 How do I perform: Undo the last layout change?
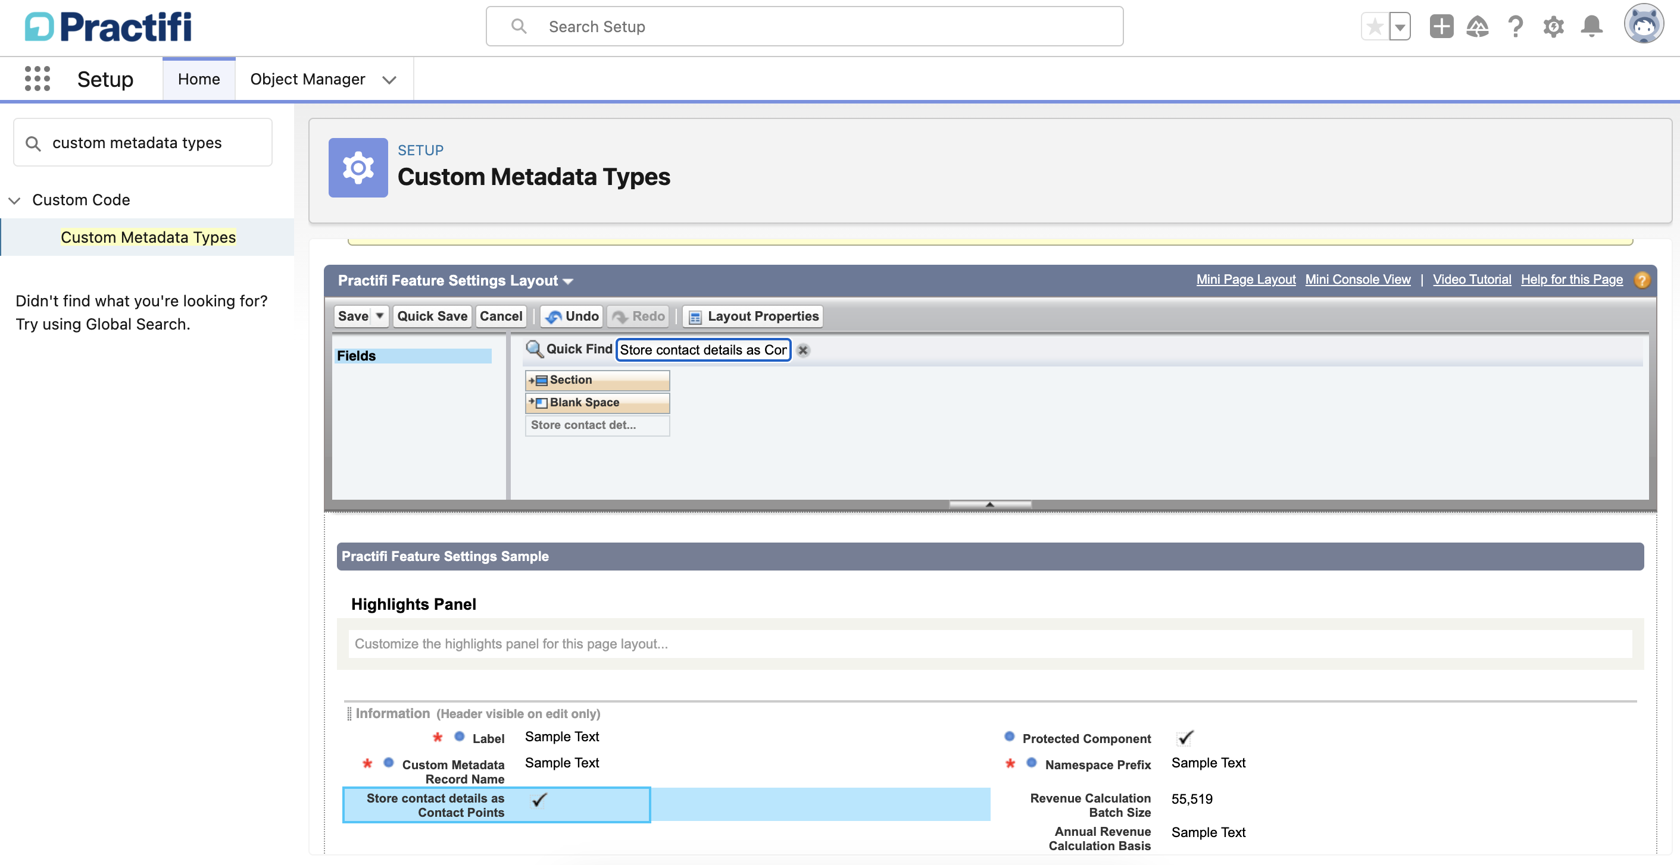click(x=572, y=316)
